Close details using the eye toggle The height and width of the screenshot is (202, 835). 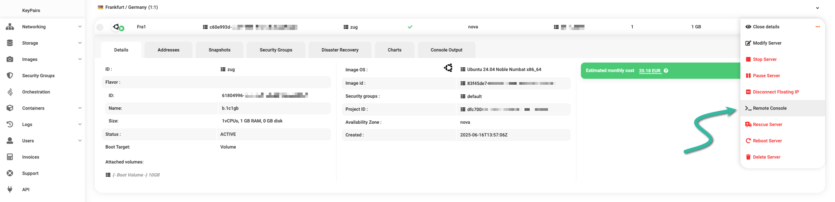point(748,27)
